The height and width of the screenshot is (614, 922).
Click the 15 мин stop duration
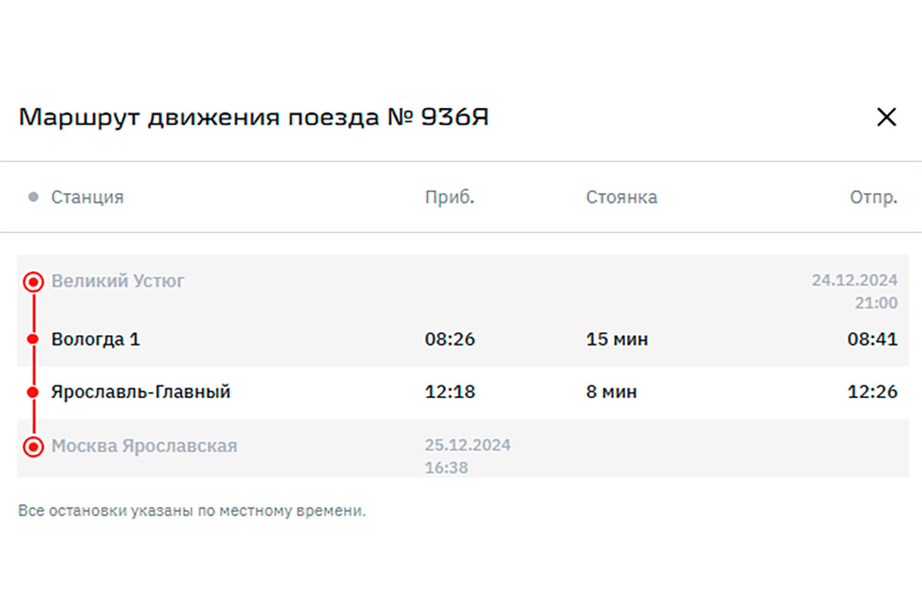(617, 338)
